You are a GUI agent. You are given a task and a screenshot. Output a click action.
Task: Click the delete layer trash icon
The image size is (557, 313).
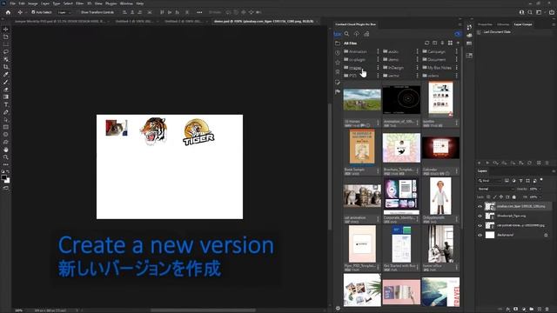[x=547, y=310]
